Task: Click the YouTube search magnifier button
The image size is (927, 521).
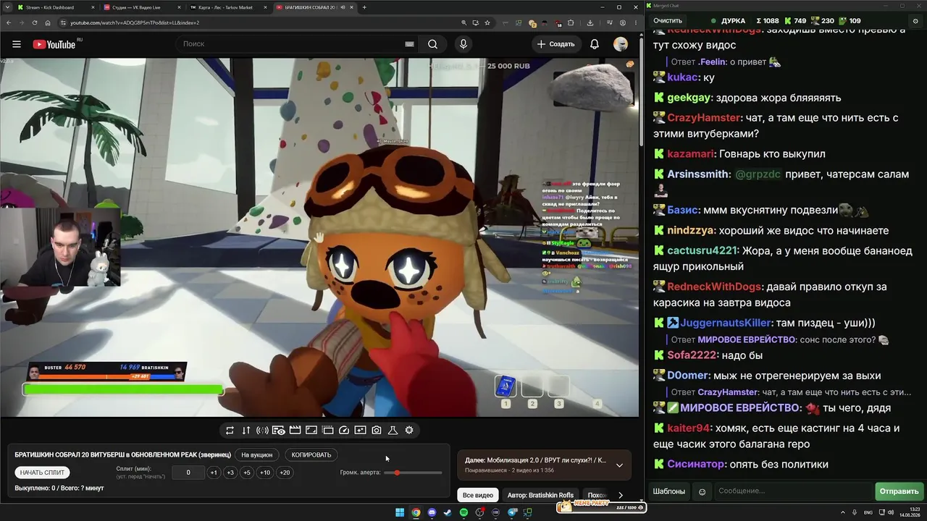Action: 432,44
